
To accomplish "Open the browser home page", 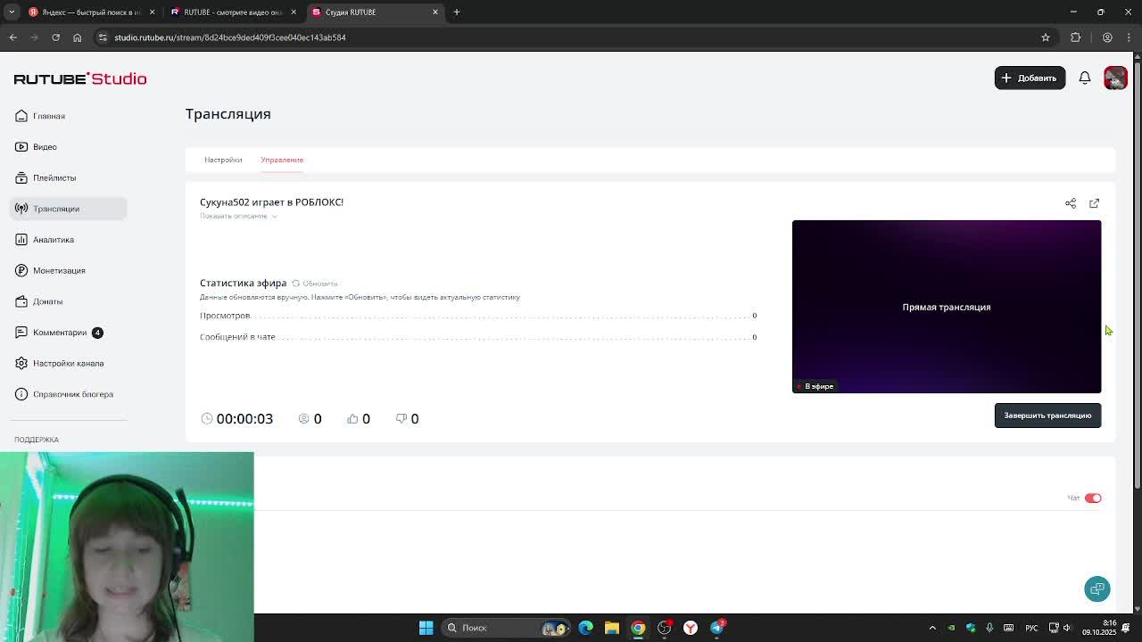I will tap(77, 37).
